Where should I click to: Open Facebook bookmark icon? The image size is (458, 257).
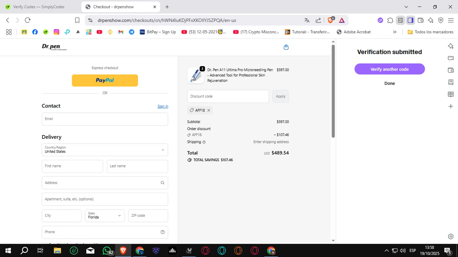pos(35,32)
